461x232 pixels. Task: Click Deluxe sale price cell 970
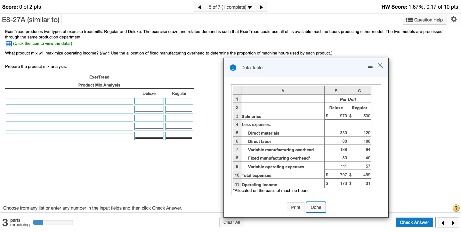pyautogui.click(x=336, y=116)
